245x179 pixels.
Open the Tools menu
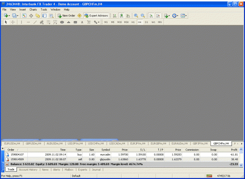(44, 9)
